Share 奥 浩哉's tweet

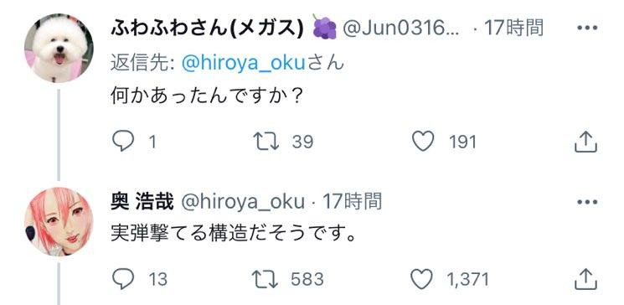pos(585,279)
